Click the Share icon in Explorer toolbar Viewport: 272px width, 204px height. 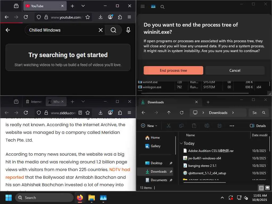220,126
